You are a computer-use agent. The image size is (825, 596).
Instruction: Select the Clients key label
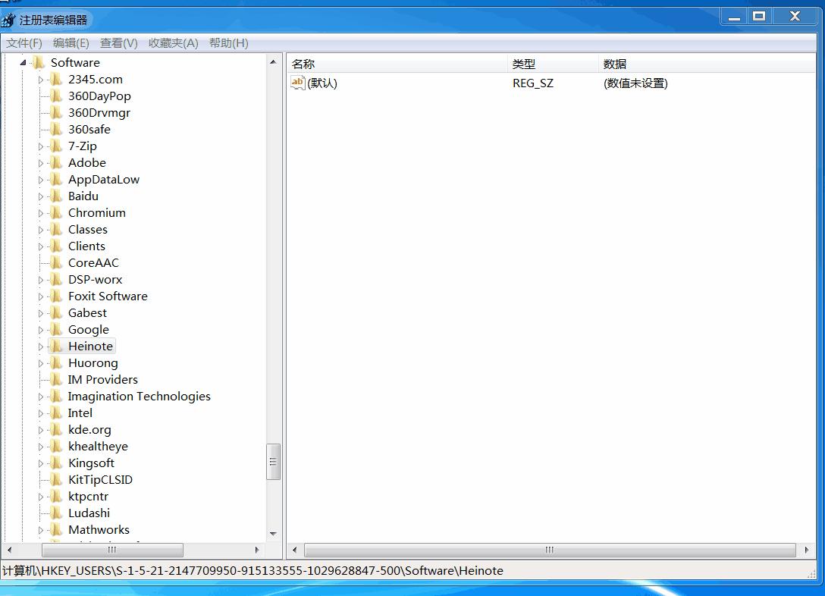(x=86, y=246)
